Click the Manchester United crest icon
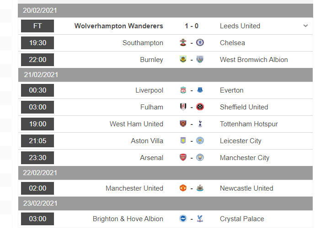Image resolution: width=320 pixels, height=228 pixels. 183,188
